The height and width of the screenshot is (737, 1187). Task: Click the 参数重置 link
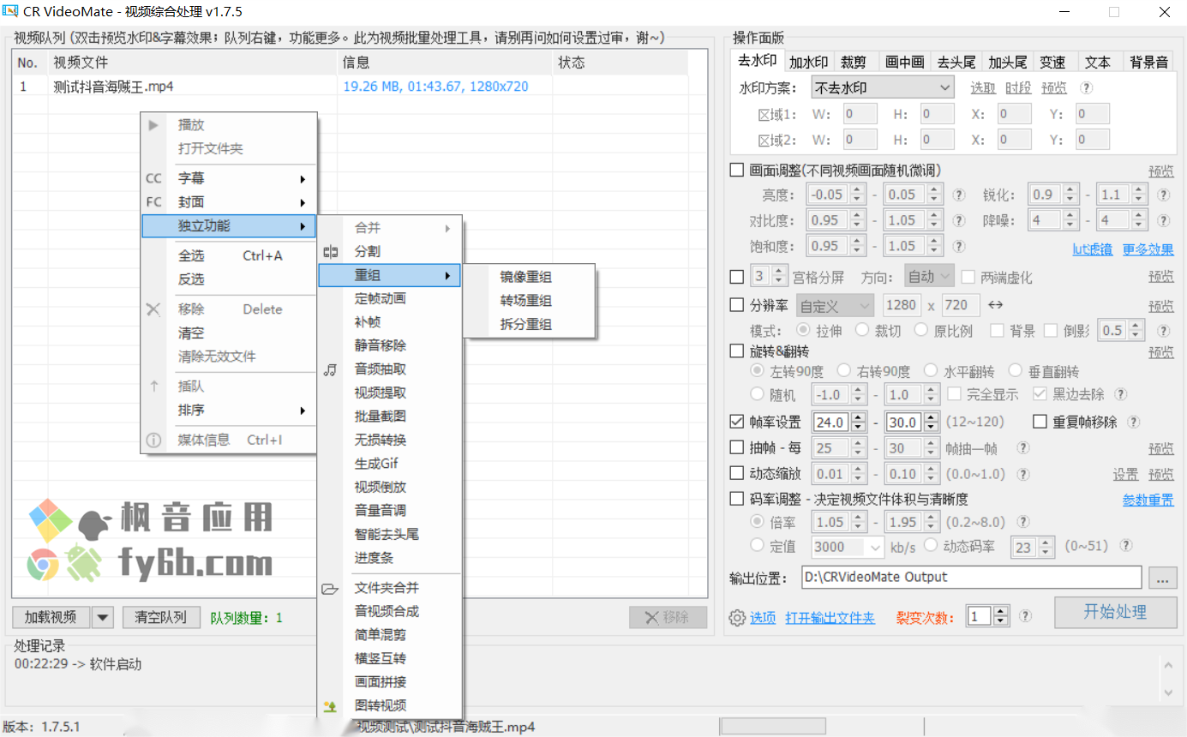1148,500
